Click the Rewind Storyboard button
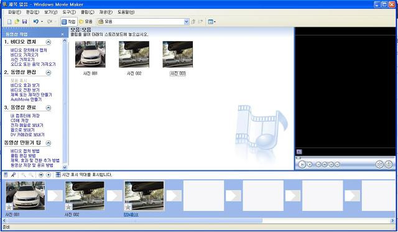Viewport: 398px width, 232px height. pyautogui.click(x=41, y=175)
